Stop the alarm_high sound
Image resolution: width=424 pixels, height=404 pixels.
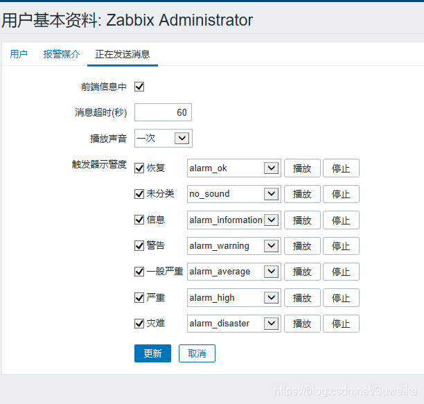point(341,298)
